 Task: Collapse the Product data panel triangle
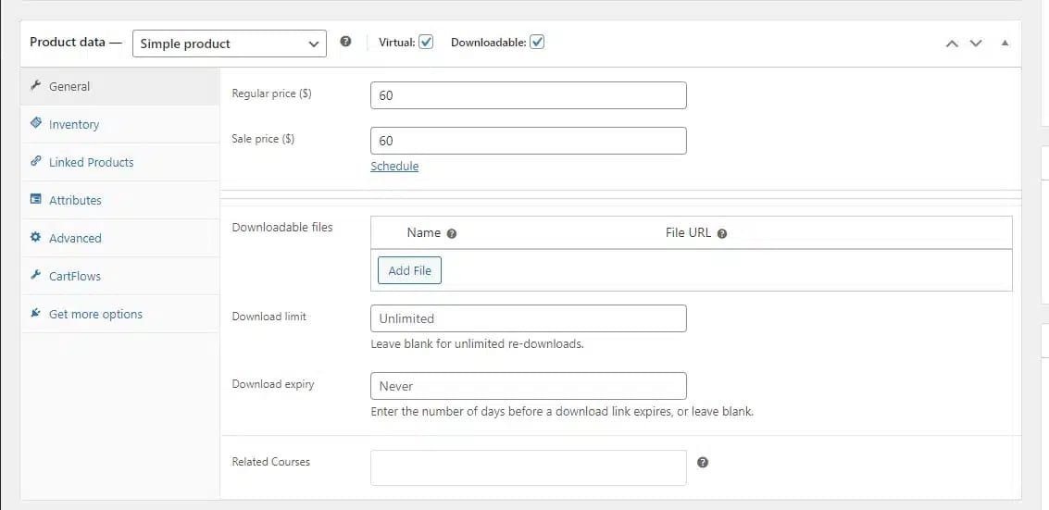pyautogui.click(x=1005, y=43)
